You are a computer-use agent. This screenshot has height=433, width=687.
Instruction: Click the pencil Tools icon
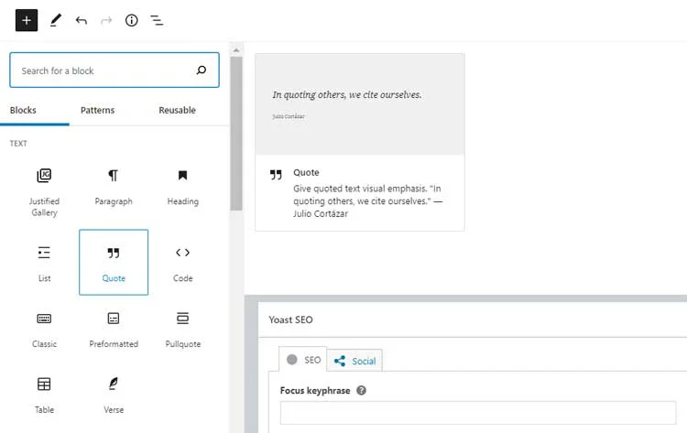[56, 19]
